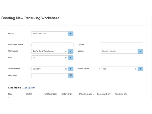
Task: Select the Dock Date label
Action: tap(12, 76)
